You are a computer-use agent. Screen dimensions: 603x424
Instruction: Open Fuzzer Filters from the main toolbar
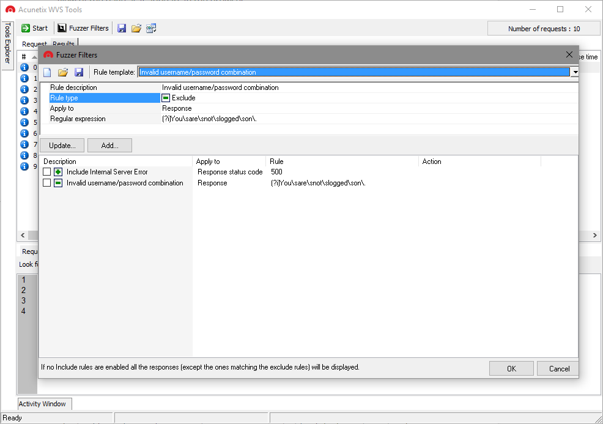[x=83, y=28]
